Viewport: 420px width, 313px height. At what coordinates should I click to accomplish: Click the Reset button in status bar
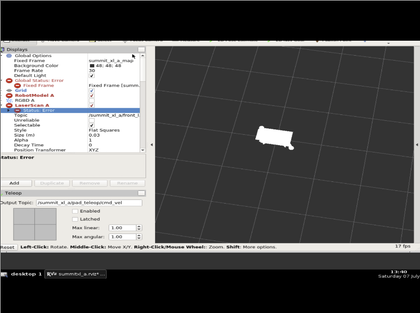(9, 247)
